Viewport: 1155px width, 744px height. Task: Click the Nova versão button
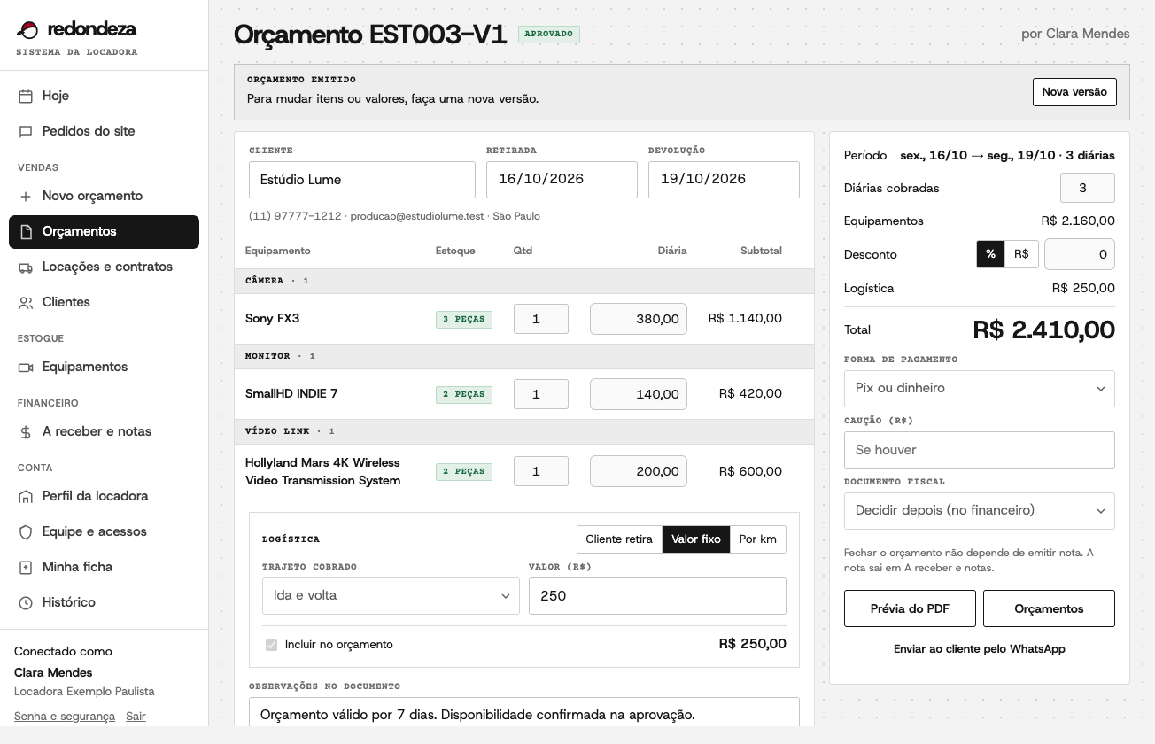[1074, 92]
